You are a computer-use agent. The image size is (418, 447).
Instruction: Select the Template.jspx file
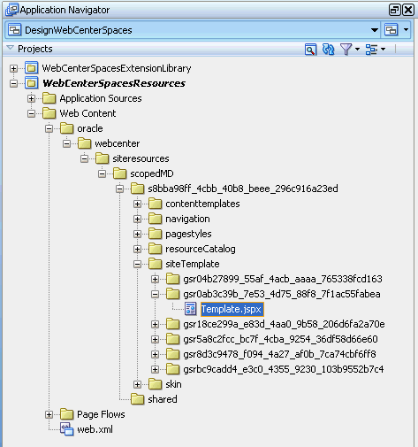(232, 309)
